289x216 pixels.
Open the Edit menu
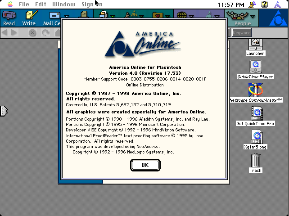pyautogui.click(x=41, y=4)
